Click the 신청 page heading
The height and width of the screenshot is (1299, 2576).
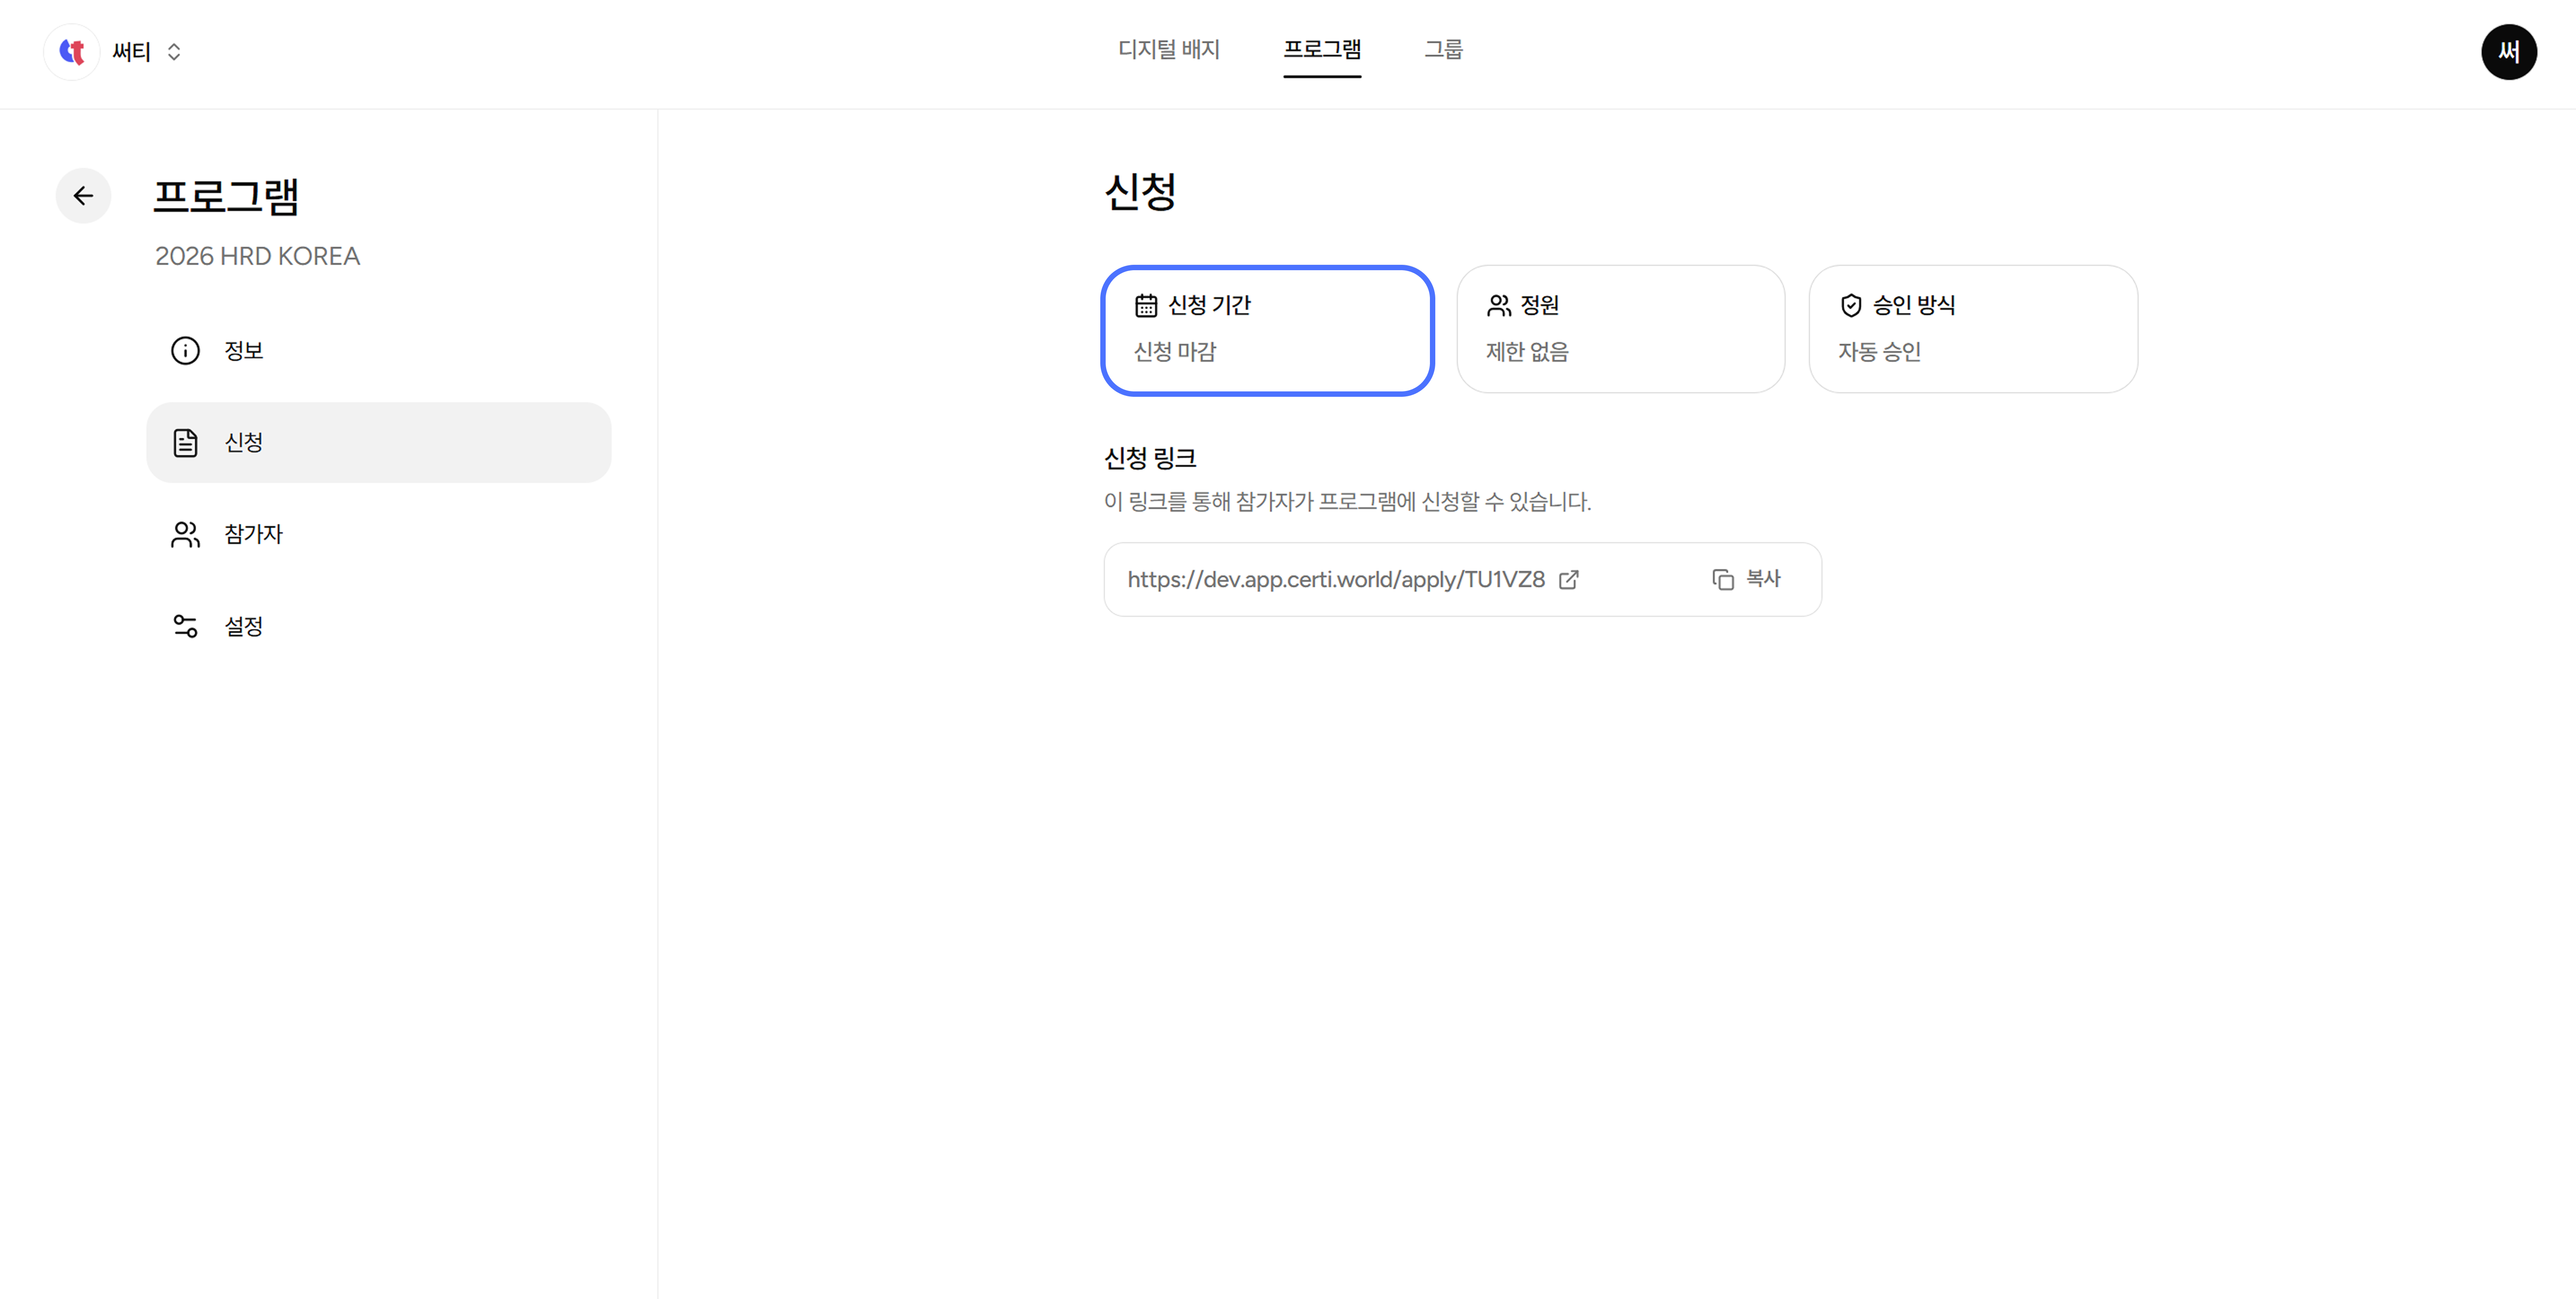(1140, 192)
